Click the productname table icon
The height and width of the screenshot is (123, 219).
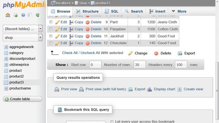point(6,88)
